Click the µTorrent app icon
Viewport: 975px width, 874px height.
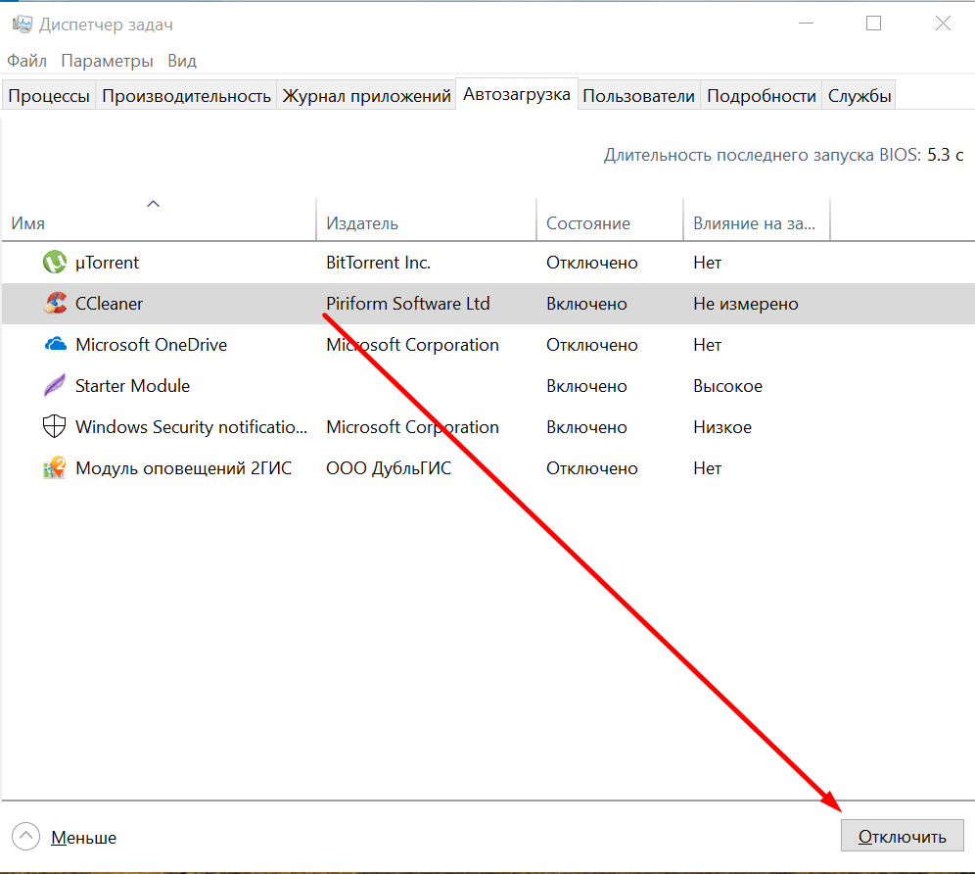click(x=55, y=262)
